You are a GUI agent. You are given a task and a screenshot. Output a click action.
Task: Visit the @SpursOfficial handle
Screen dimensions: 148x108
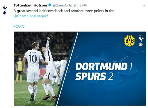tap(64, 5)
